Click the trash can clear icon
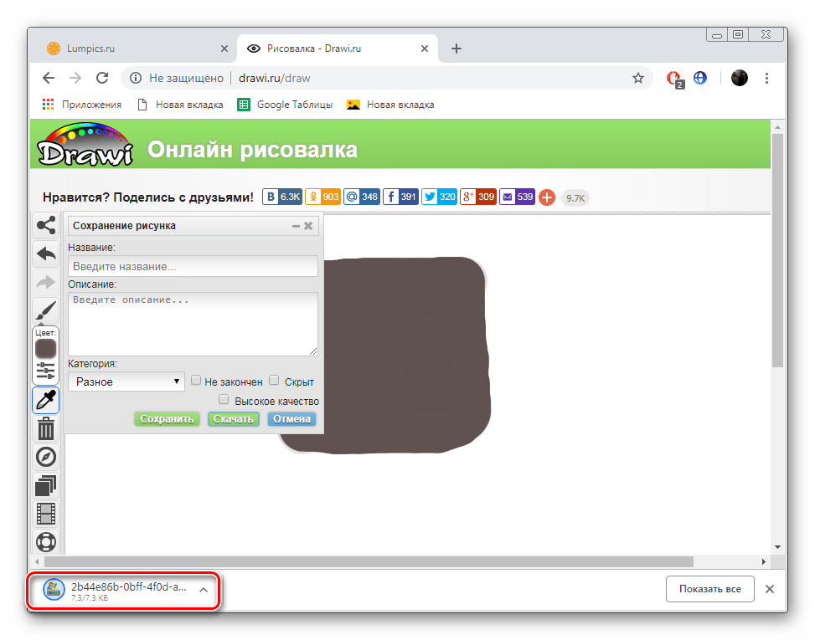The image size is (815, 640). (x=46, y=429)
